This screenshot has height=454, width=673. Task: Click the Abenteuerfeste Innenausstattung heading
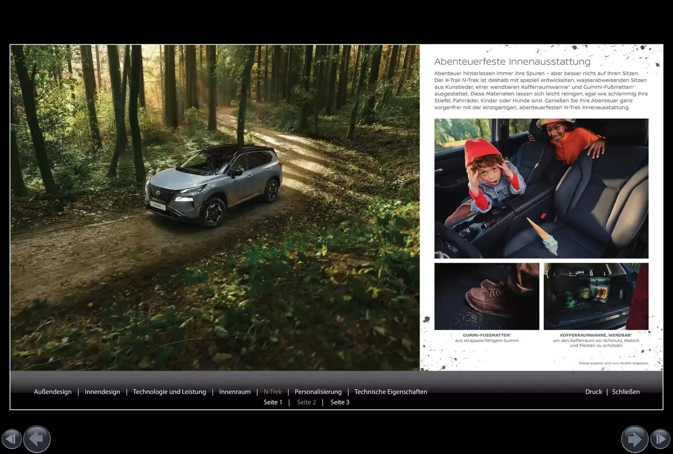(512, 62)
